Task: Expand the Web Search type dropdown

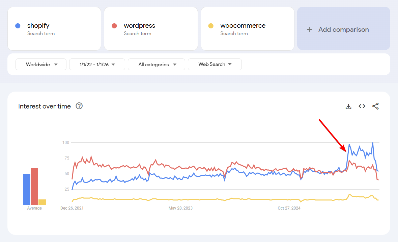Action: [x=215, y=64]
